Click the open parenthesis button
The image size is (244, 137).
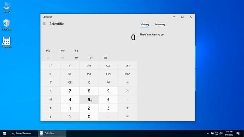(51, 116)
